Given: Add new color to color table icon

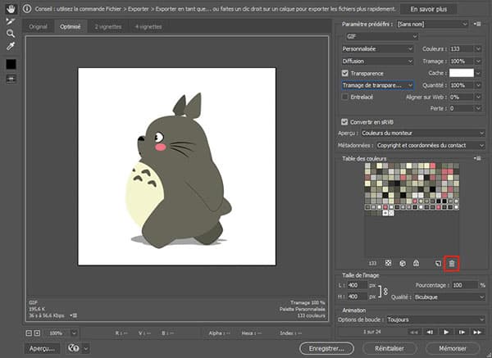Looking at the screenshot, I should (x=439, y=263).
